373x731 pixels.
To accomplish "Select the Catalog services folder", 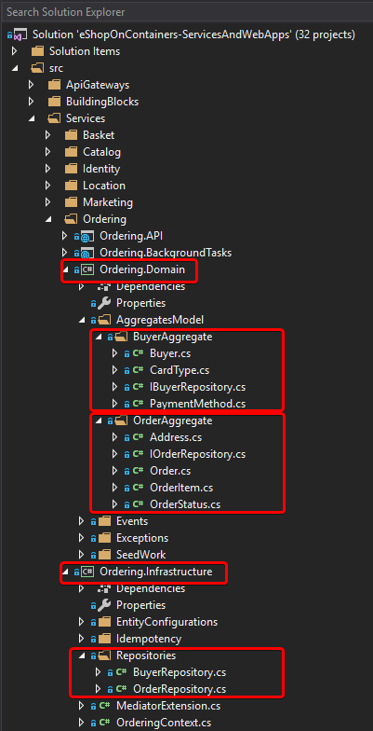I will click(101, 152).
